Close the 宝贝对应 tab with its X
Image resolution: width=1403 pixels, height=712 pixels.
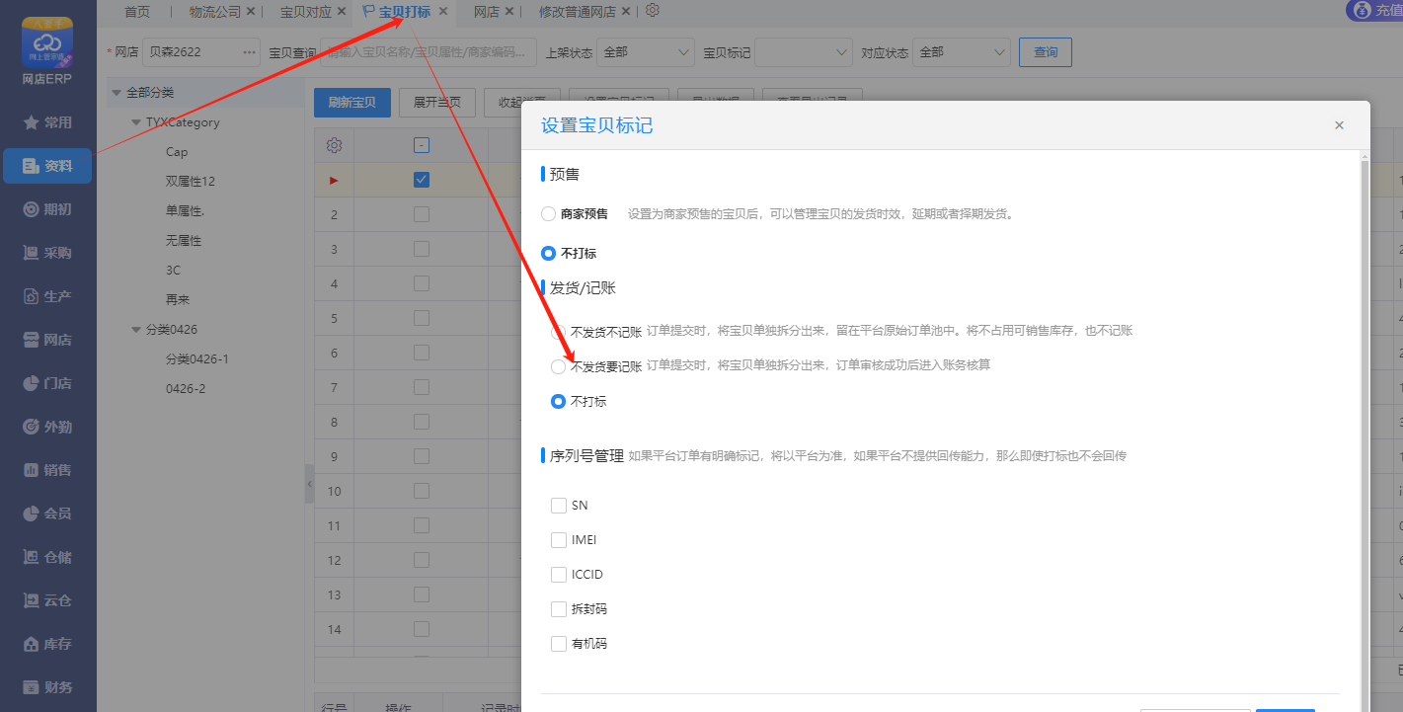[342, 12]
